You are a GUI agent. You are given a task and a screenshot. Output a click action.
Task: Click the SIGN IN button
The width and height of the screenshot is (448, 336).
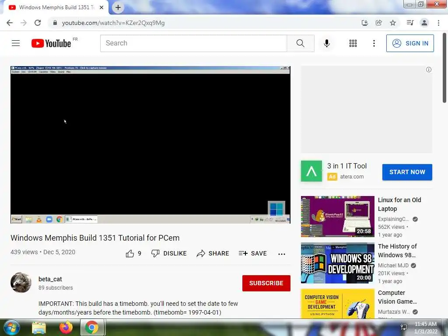coord(410,43)
